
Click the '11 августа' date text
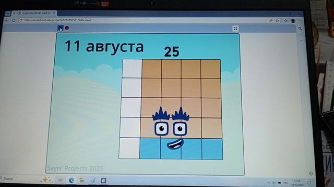click(104, 46)
